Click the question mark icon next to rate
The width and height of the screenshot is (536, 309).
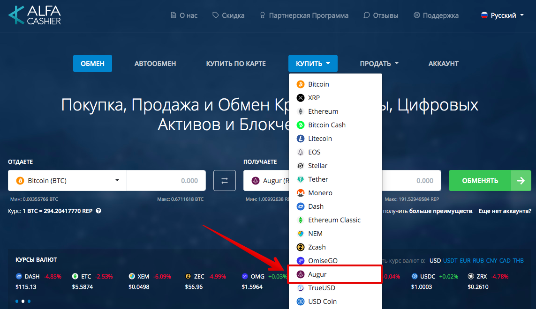click(98, 211)
